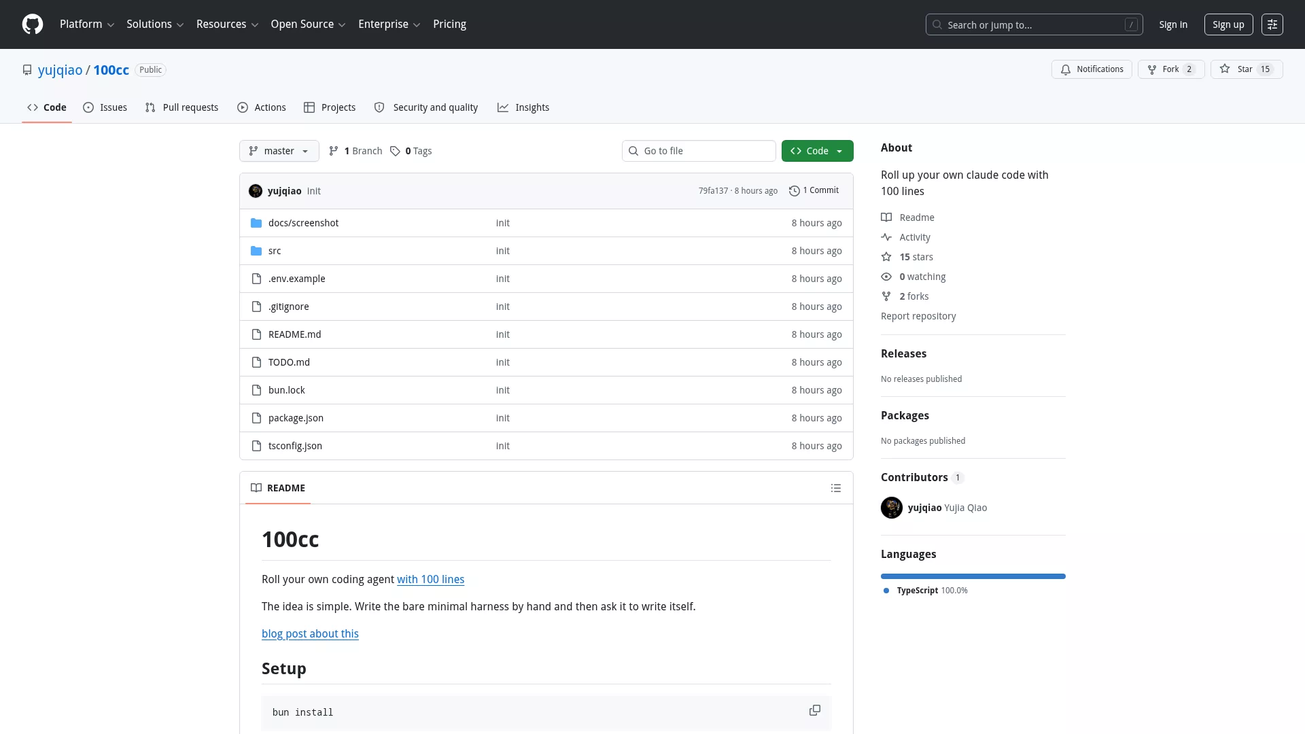Focus the 'Search or jump to' field
The image size is (1305, 734).
click(x=1034, y=24)
